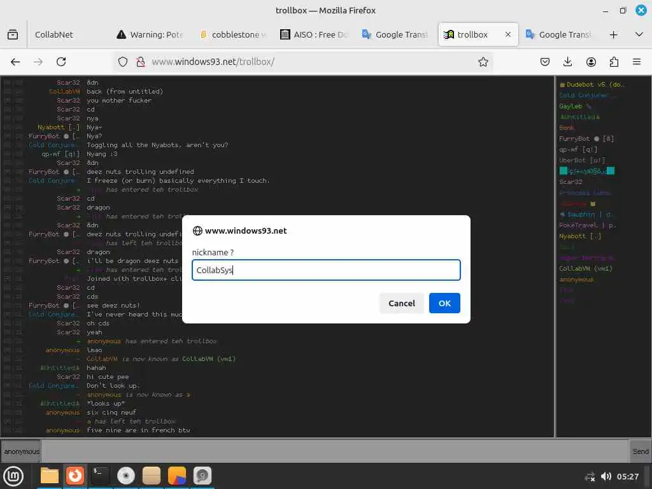Click the anonymous nickname button in chat
The width and height of the screenshot is (652, 489).
[21, 451]
